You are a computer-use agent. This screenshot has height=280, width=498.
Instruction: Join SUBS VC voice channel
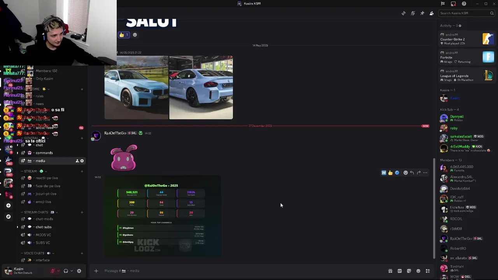53,243
